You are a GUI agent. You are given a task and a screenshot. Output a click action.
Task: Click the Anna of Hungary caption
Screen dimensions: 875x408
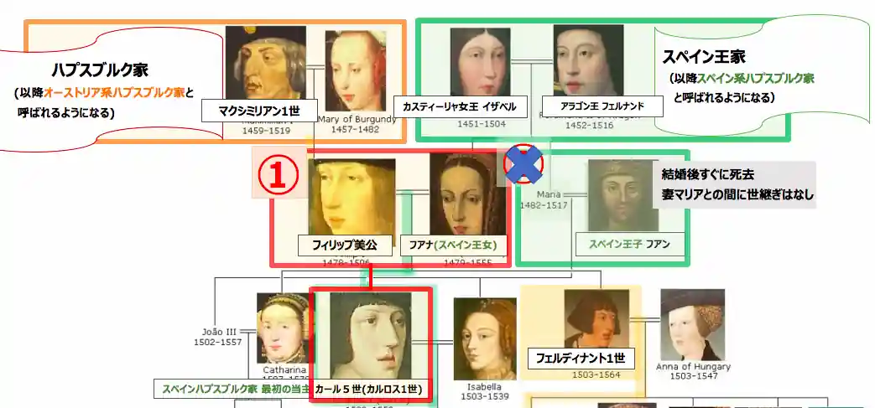click(x=693, y=366)
